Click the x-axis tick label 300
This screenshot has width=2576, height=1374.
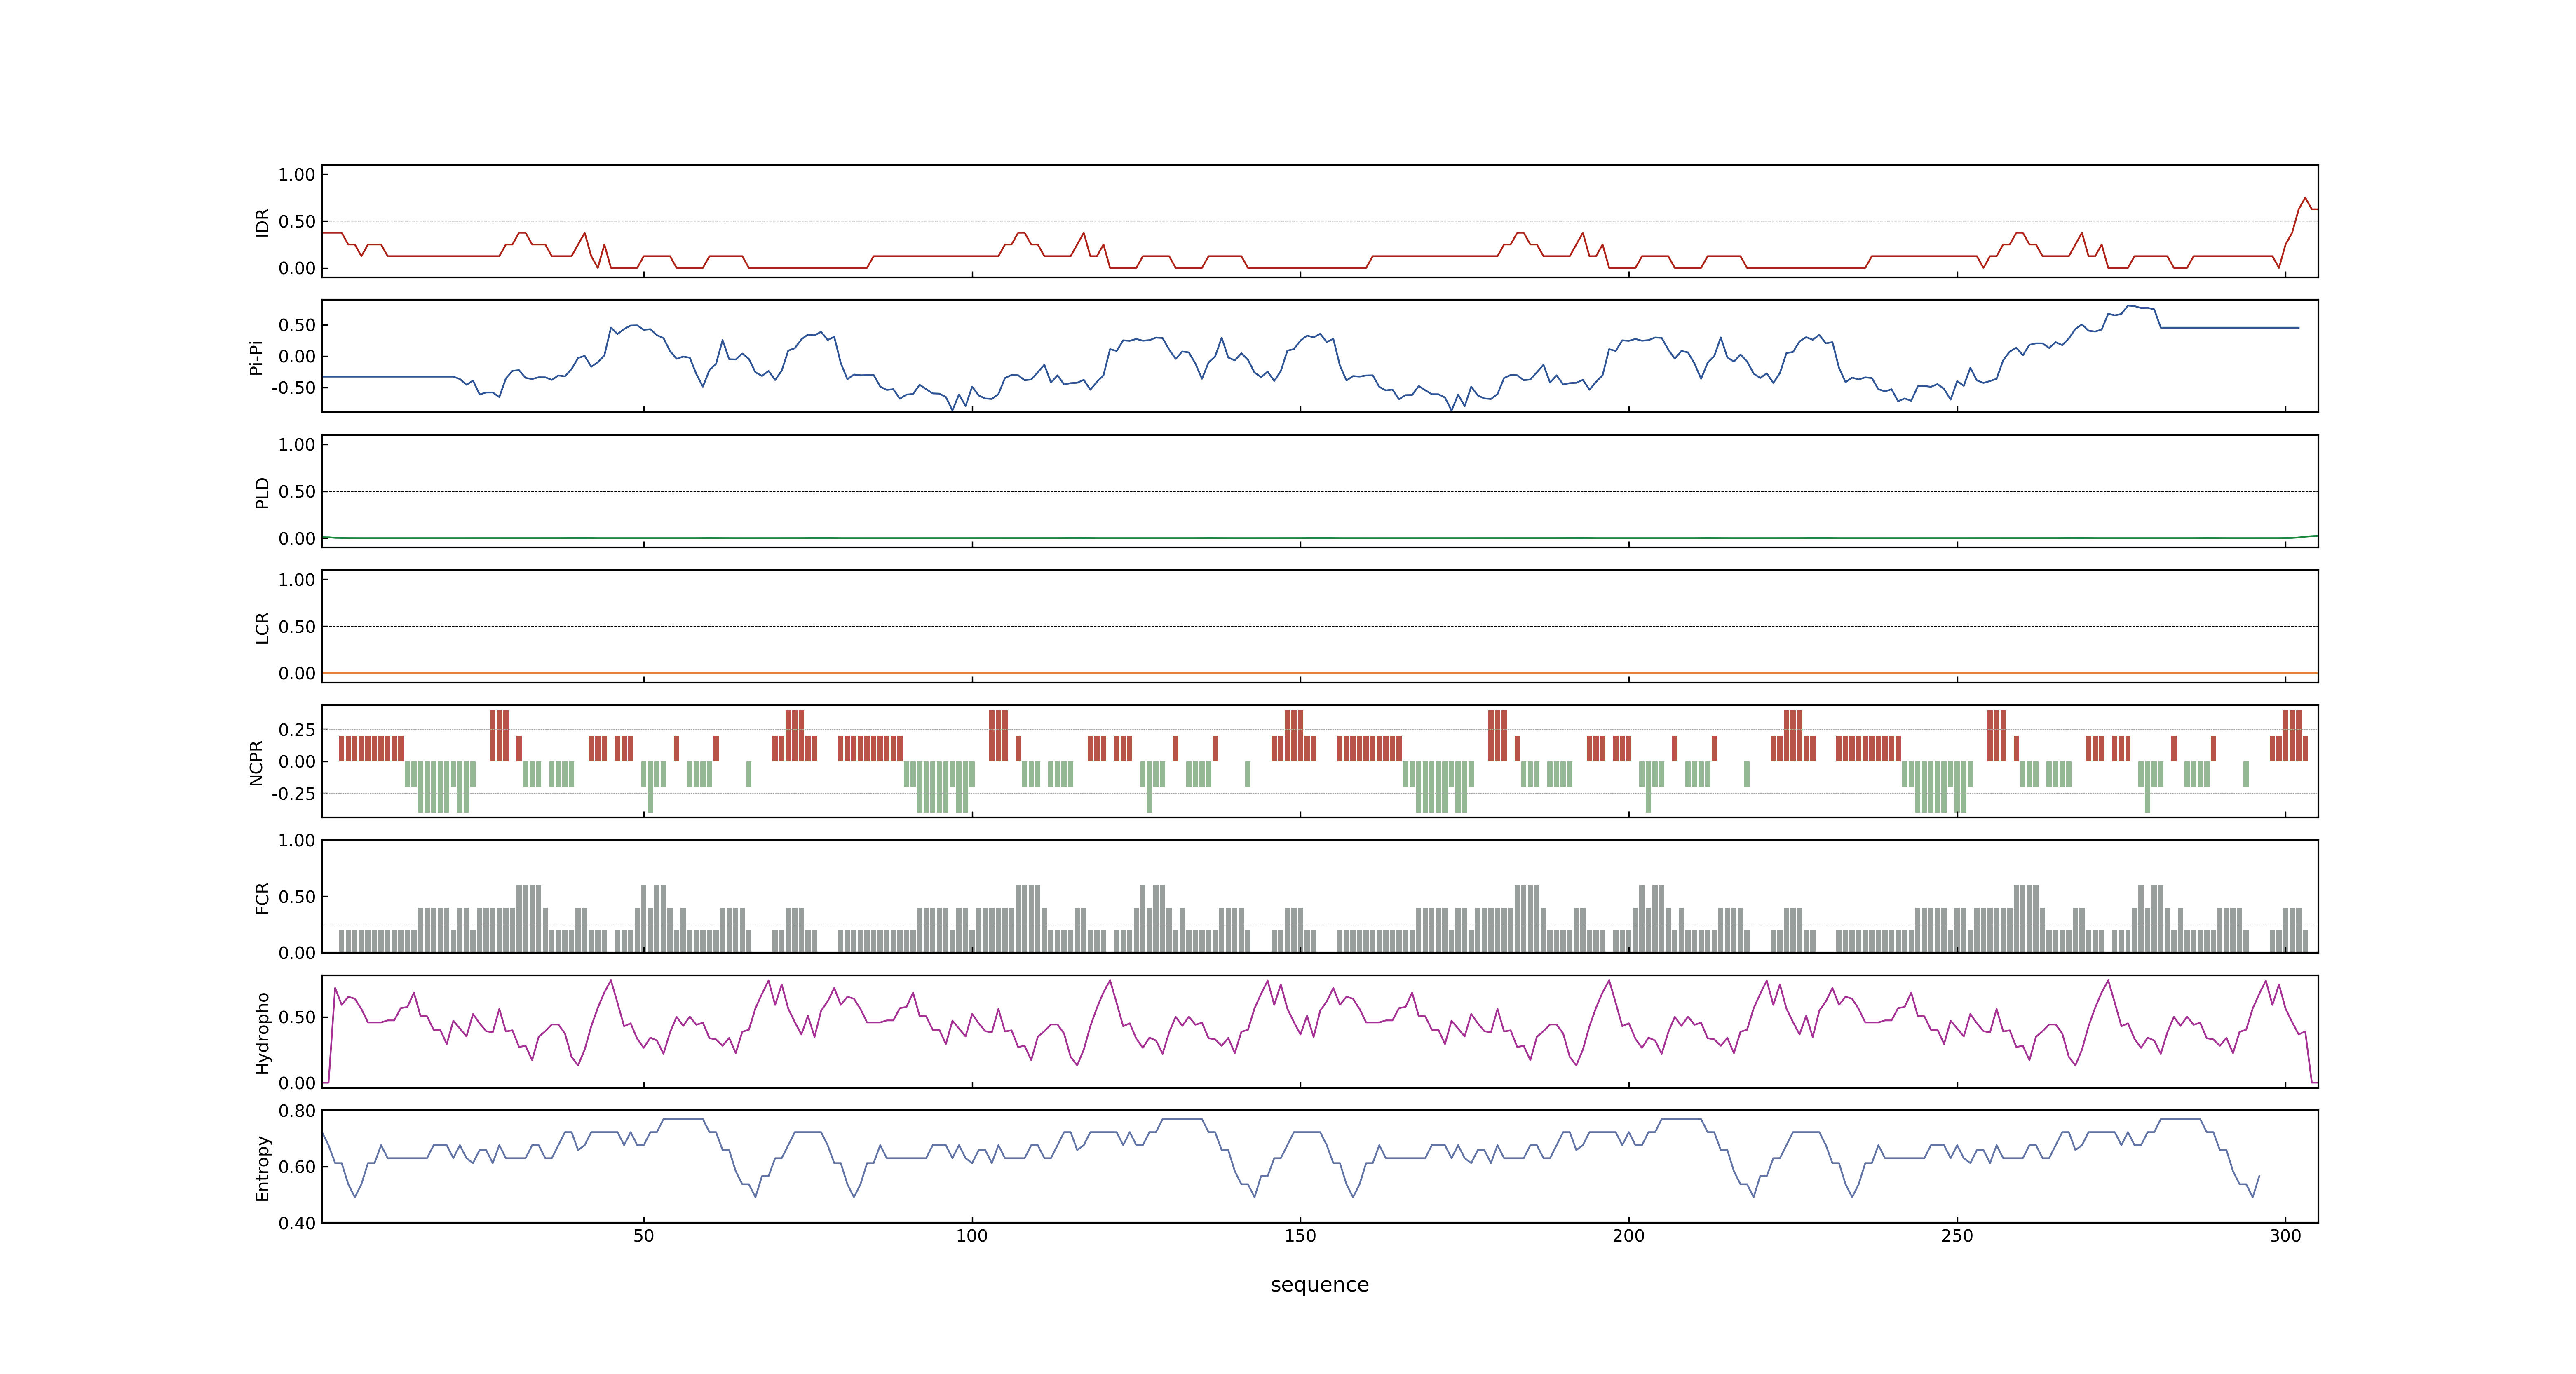coord(2285,1236)
